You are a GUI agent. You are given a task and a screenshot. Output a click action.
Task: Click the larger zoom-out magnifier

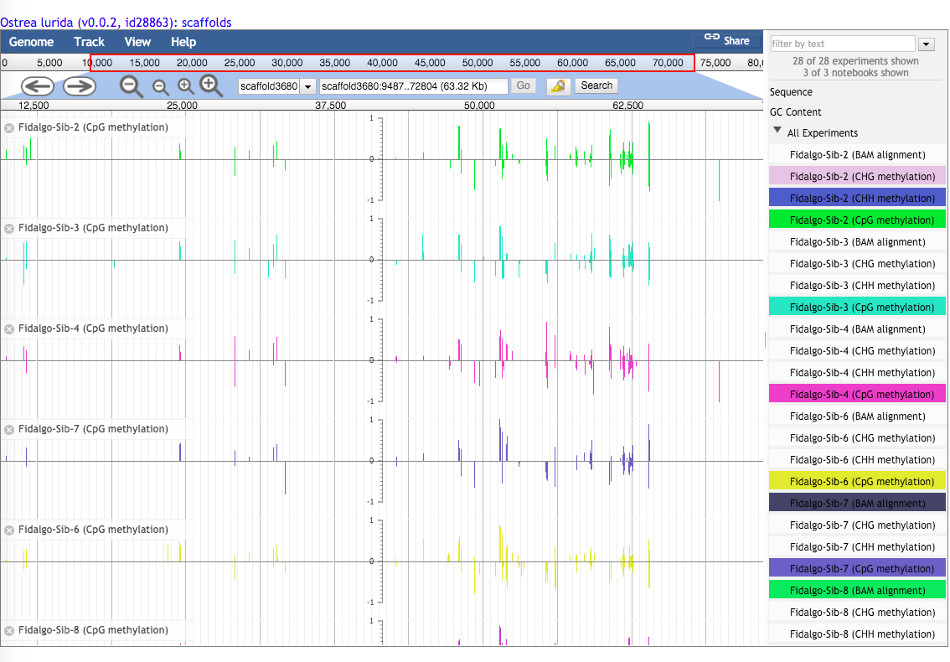click(x=131, y=86)
